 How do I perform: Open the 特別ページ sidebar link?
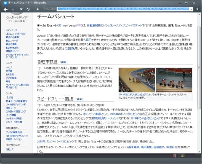pos(11,108)
